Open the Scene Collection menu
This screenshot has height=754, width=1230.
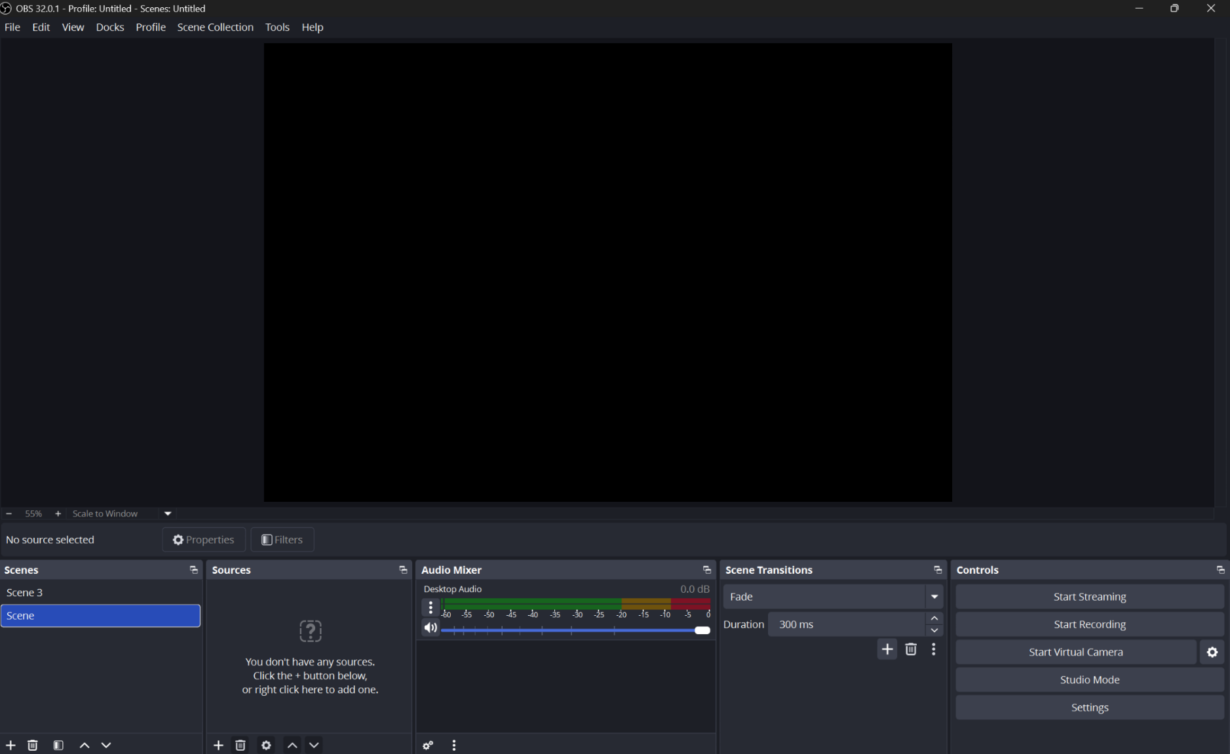point(215,27)
